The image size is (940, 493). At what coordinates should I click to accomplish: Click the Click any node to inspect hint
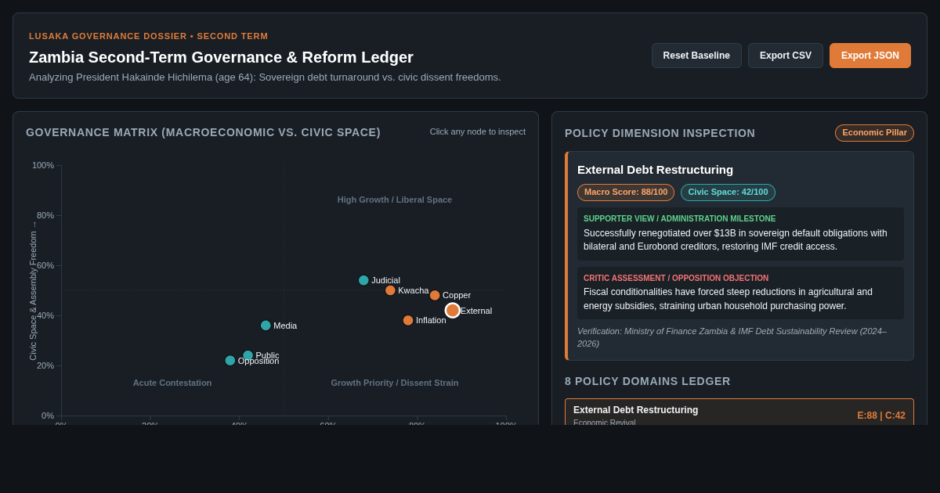pyautogui.click(x=478, y=131)
